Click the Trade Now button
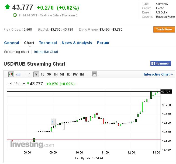The height and width of the screenshot is (164, 176). [164, 30]
